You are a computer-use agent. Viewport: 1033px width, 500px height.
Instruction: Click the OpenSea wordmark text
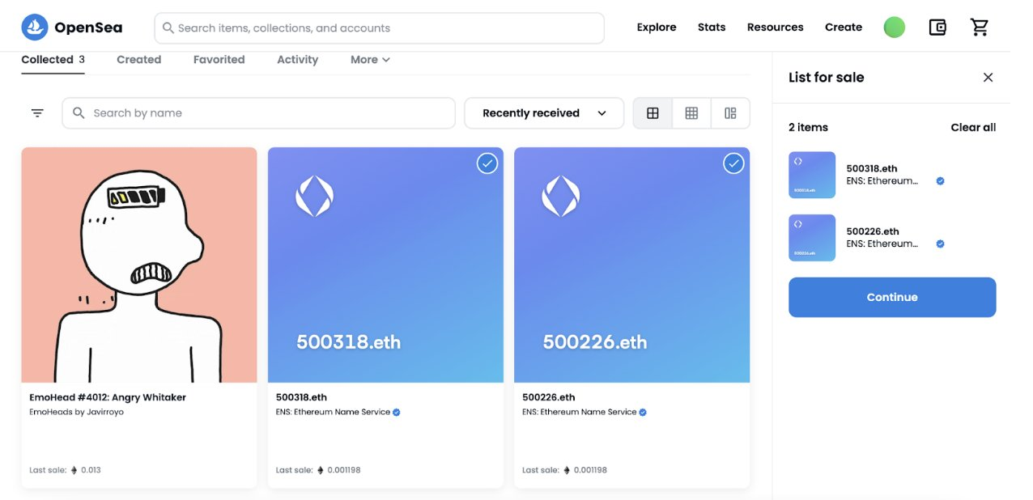click(88, 28)
